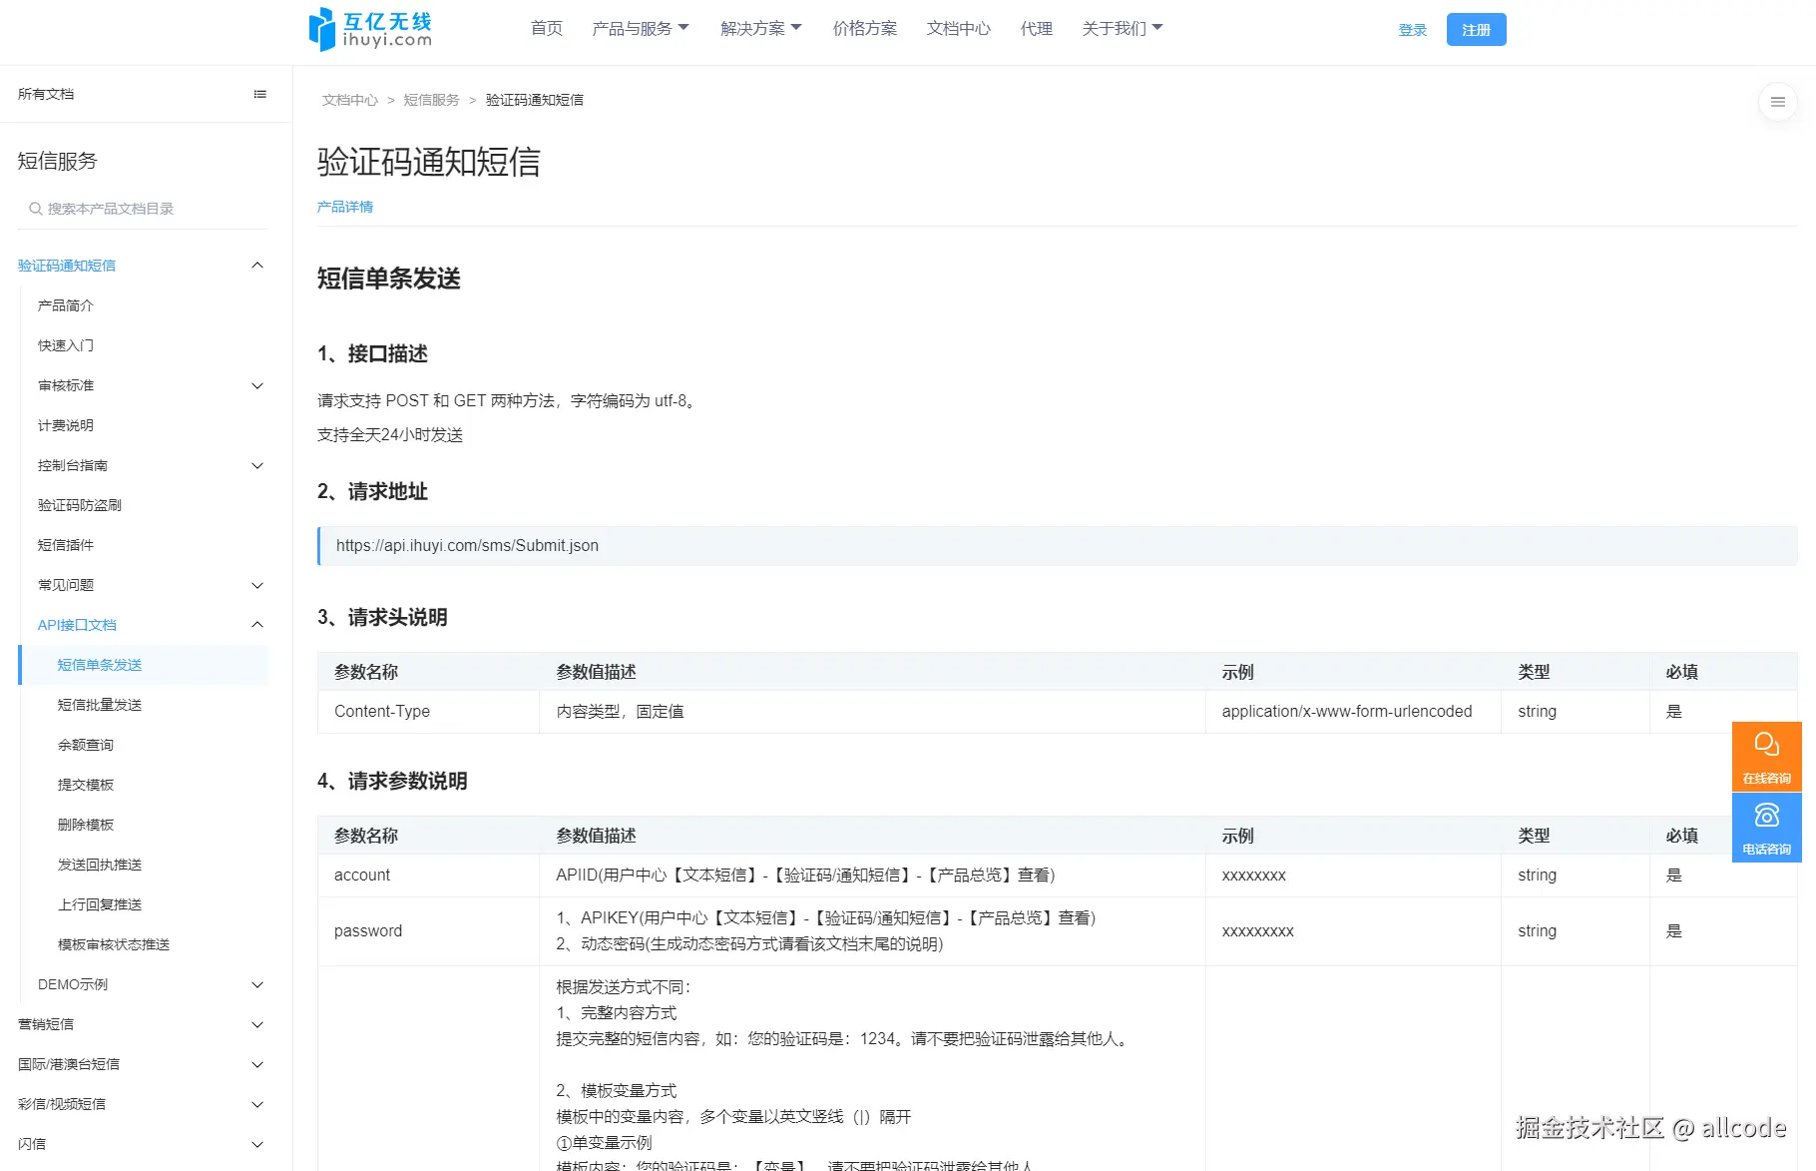Open 代理 in top navigation
This screenshot has height=1171, width=1816.
click(1037, 28)
